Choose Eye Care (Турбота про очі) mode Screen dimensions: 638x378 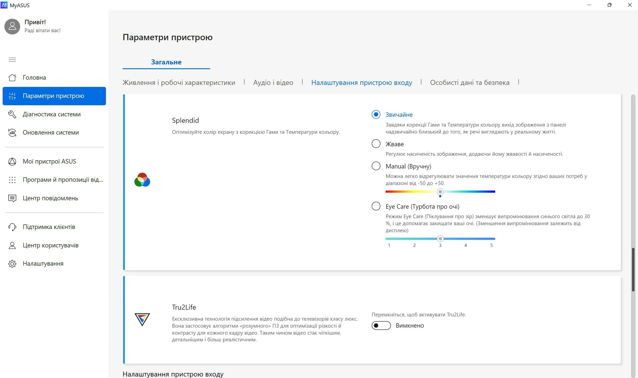pos(376,206)
